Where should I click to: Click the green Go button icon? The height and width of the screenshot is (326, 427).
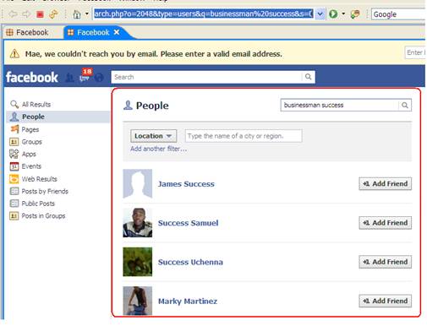[333, 14]
